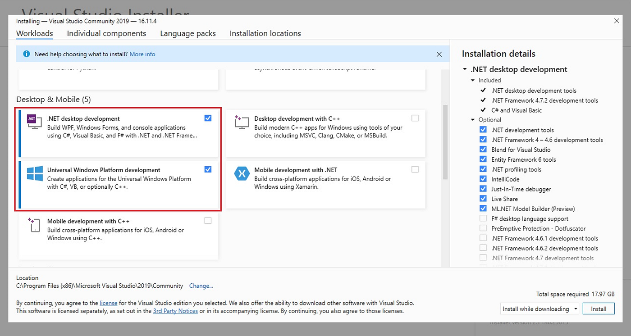Image resolution: width=631 pixels, height=336 pixels.
Task: Switch to the Individual components tab
Action: tap(106, 33)
